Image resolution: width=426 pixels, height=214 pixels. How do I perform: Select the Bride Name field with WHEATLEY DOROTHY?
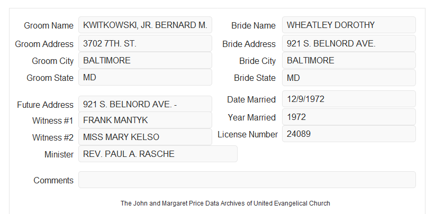point(349,25)
